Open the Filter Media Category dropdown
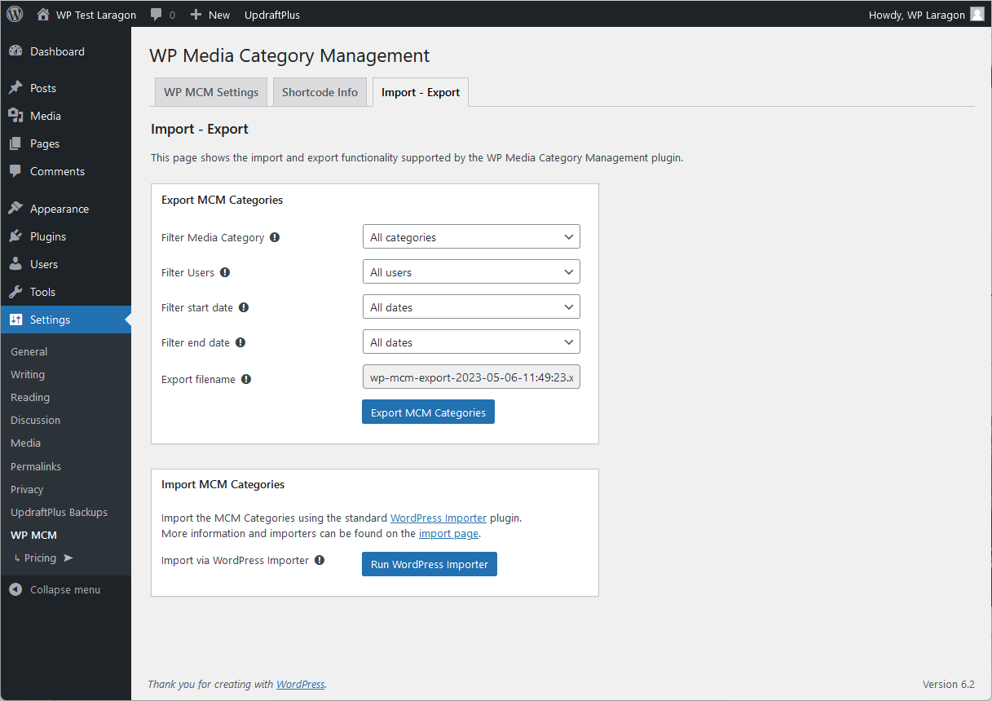992x701 pixels. click(471, 237)
